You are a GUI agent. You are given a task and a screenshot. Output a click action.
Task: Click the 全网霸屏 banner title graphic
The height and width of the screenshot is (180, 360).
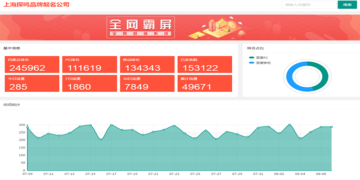(140, 27)
